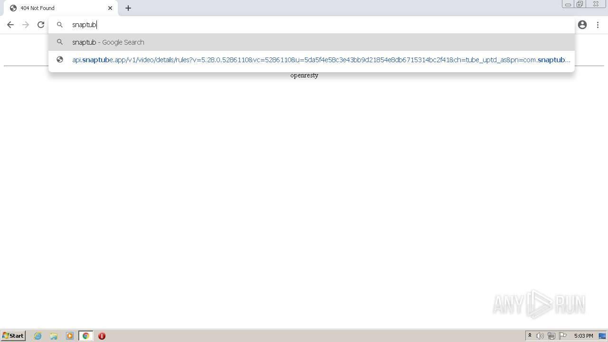608x342 pixels.
Task: Switch to Chrome in the taskbar
Action: tap(86, 336)
